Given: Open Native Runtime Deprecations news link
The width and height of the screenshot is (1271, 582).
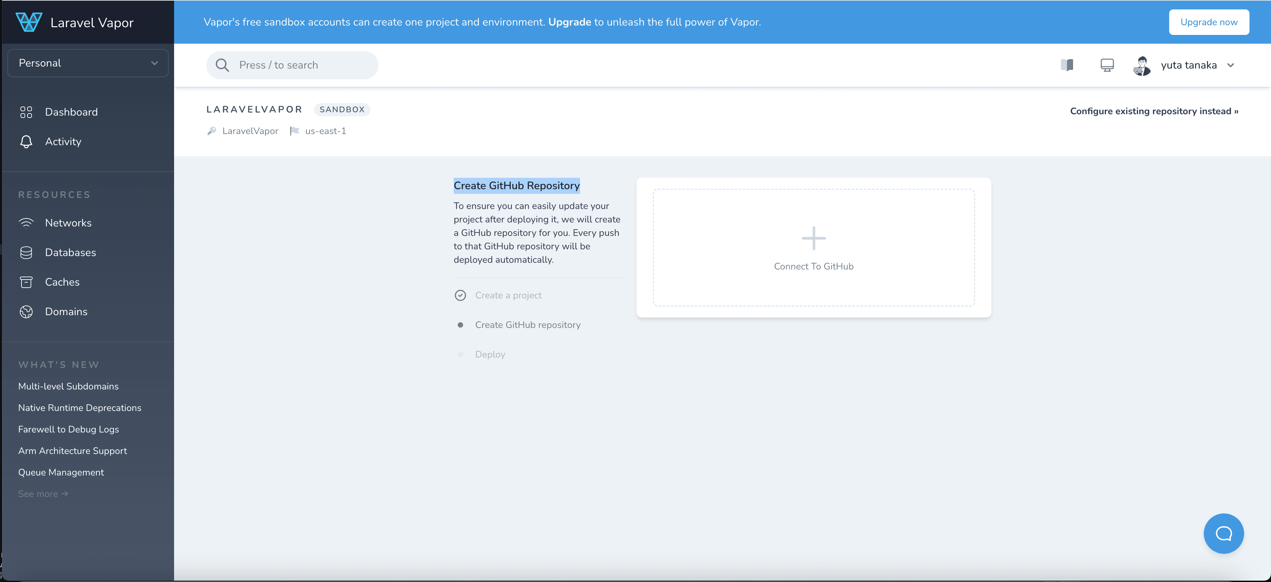Looking at the screenshot, I should coord(80,408).
